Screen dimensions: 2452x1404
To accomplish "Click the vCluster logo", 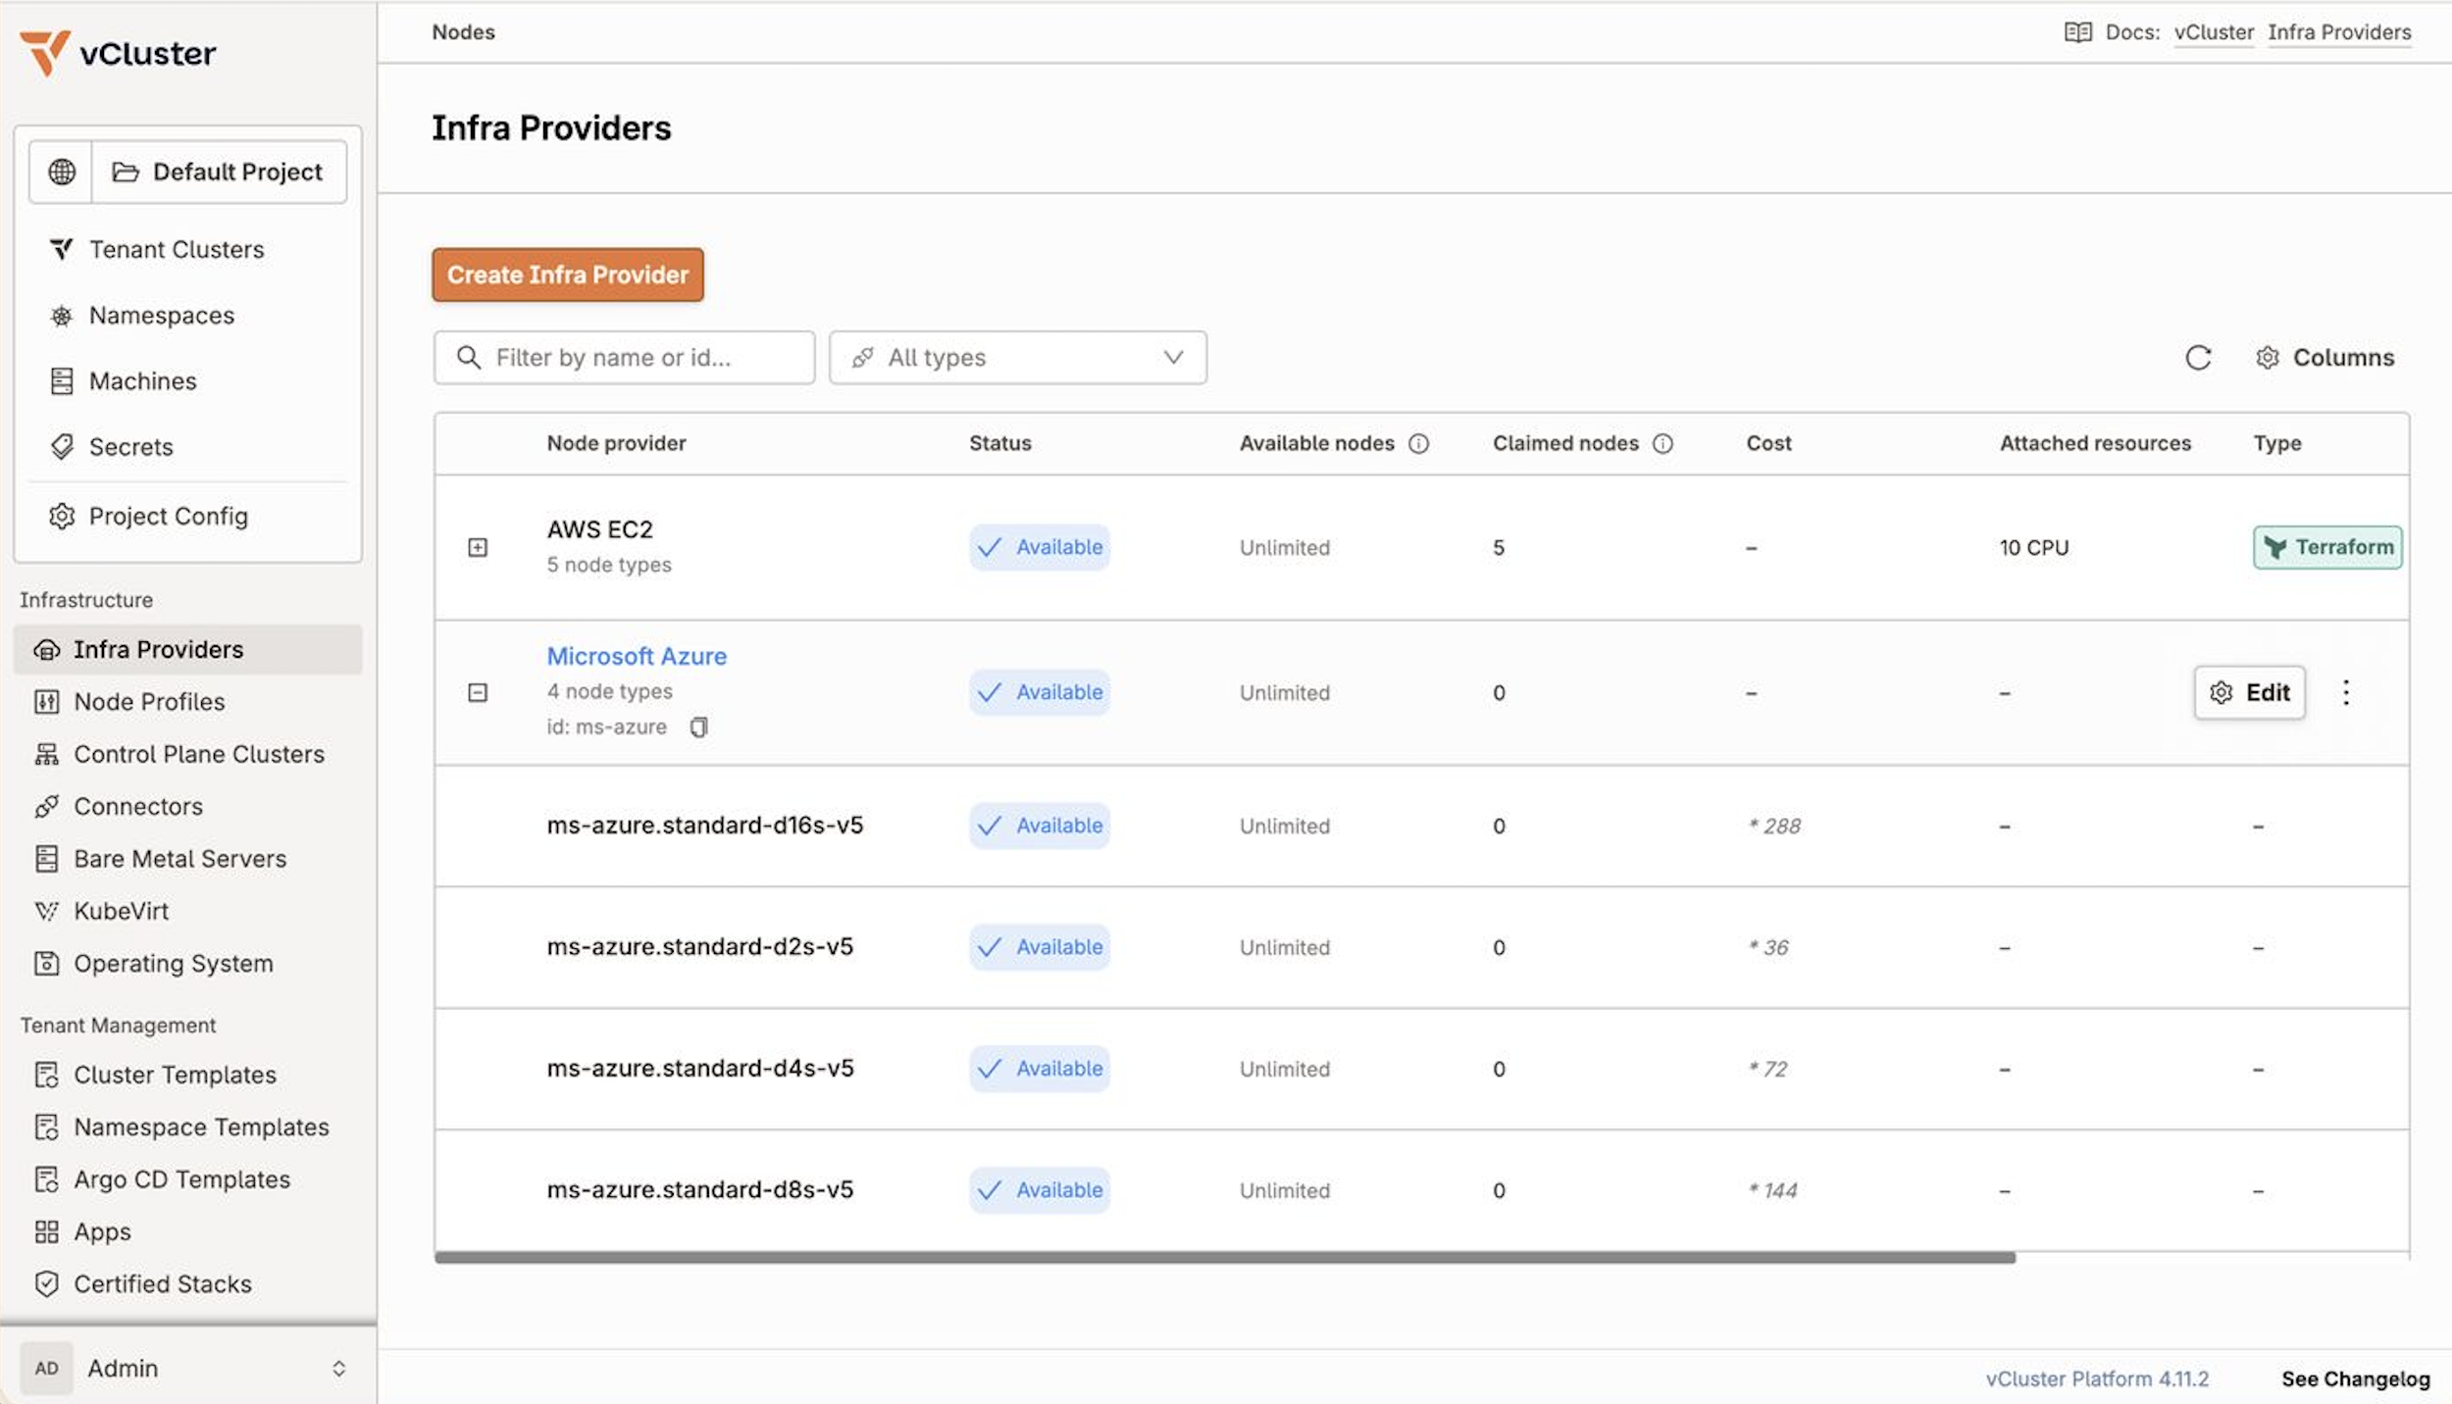I will click(118, 53).
